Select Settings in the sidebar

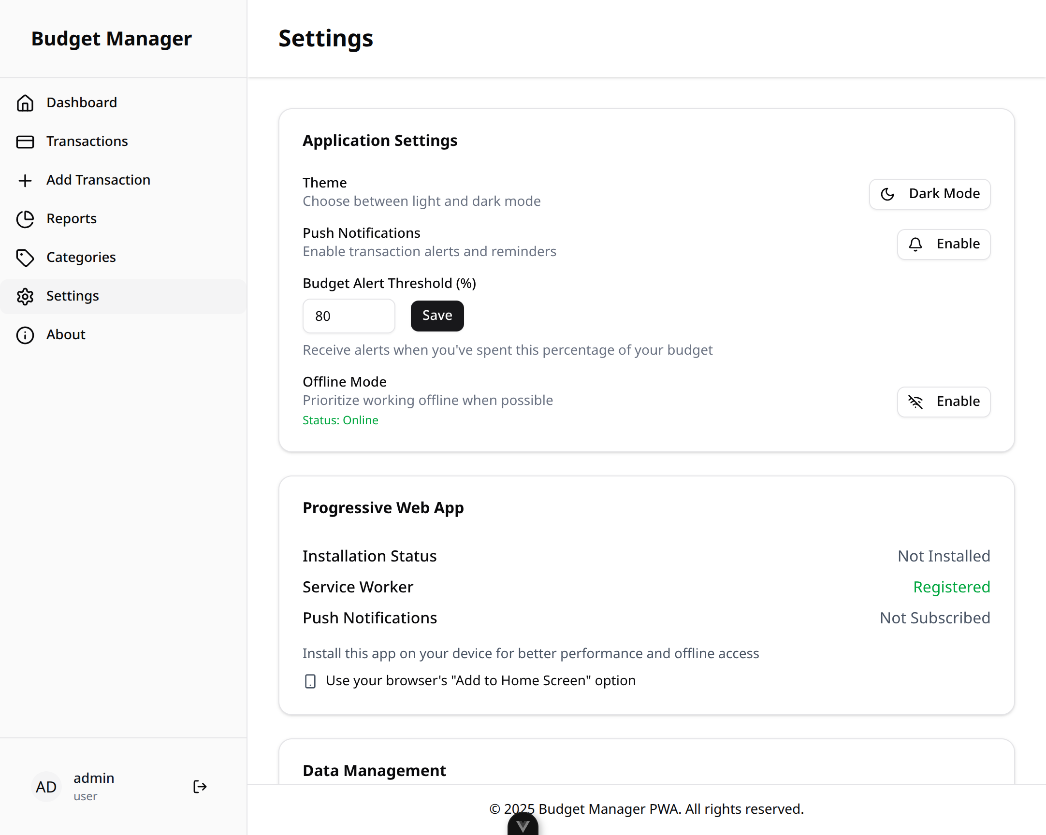tap(123, 296)
